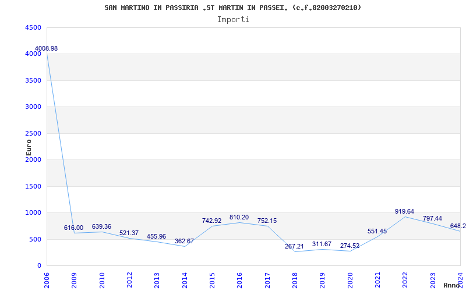Click the 2012 year label
The image size is (466, 291).
(129, 280)
